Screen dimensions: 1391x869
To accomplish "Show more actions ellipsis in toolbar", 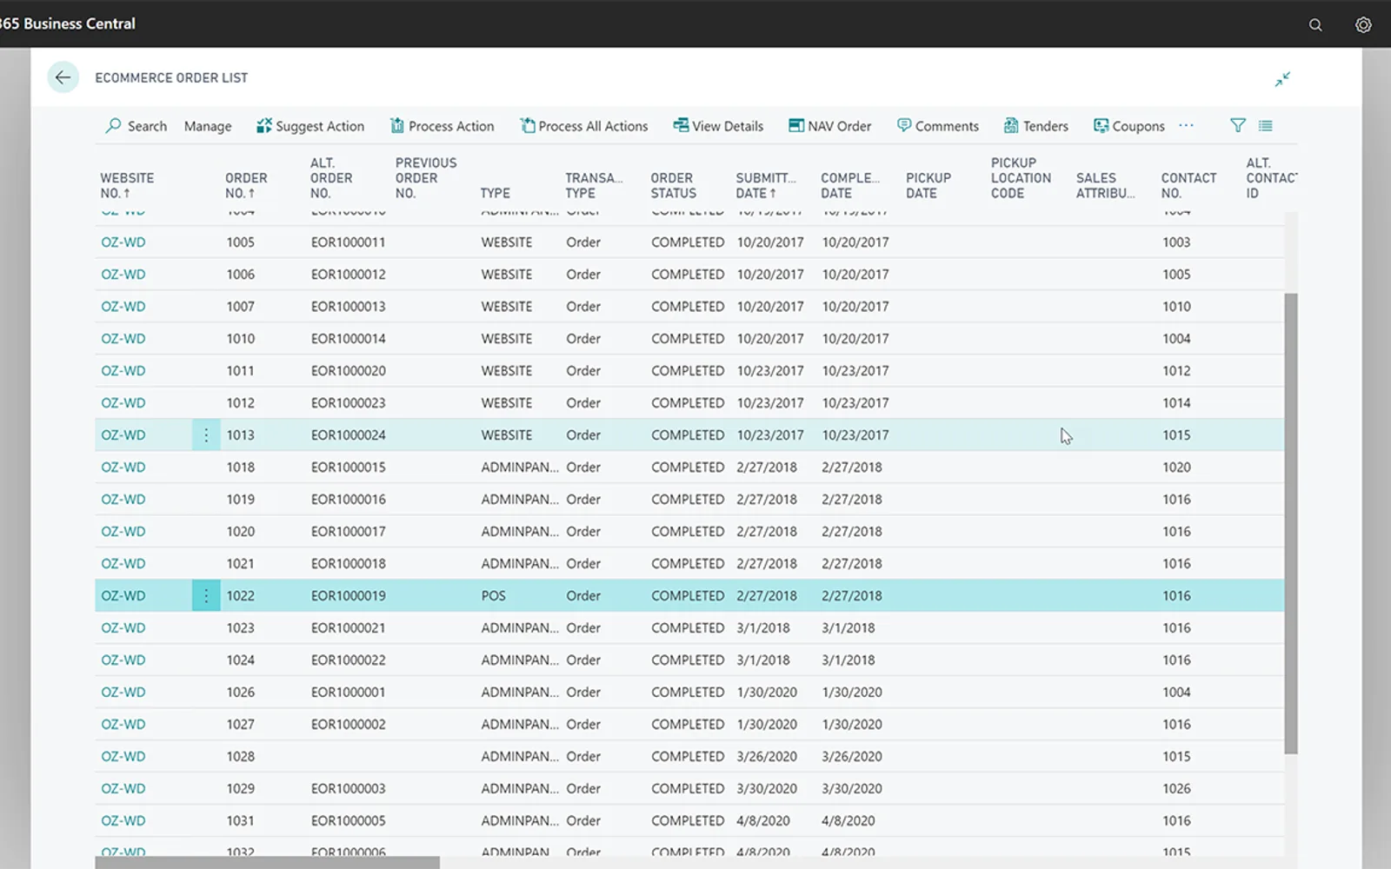I will [1186, 125].
